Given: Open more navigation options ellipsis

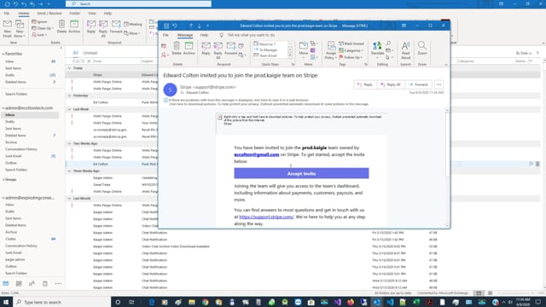Looking at the screenshot, I should point(58,284).
